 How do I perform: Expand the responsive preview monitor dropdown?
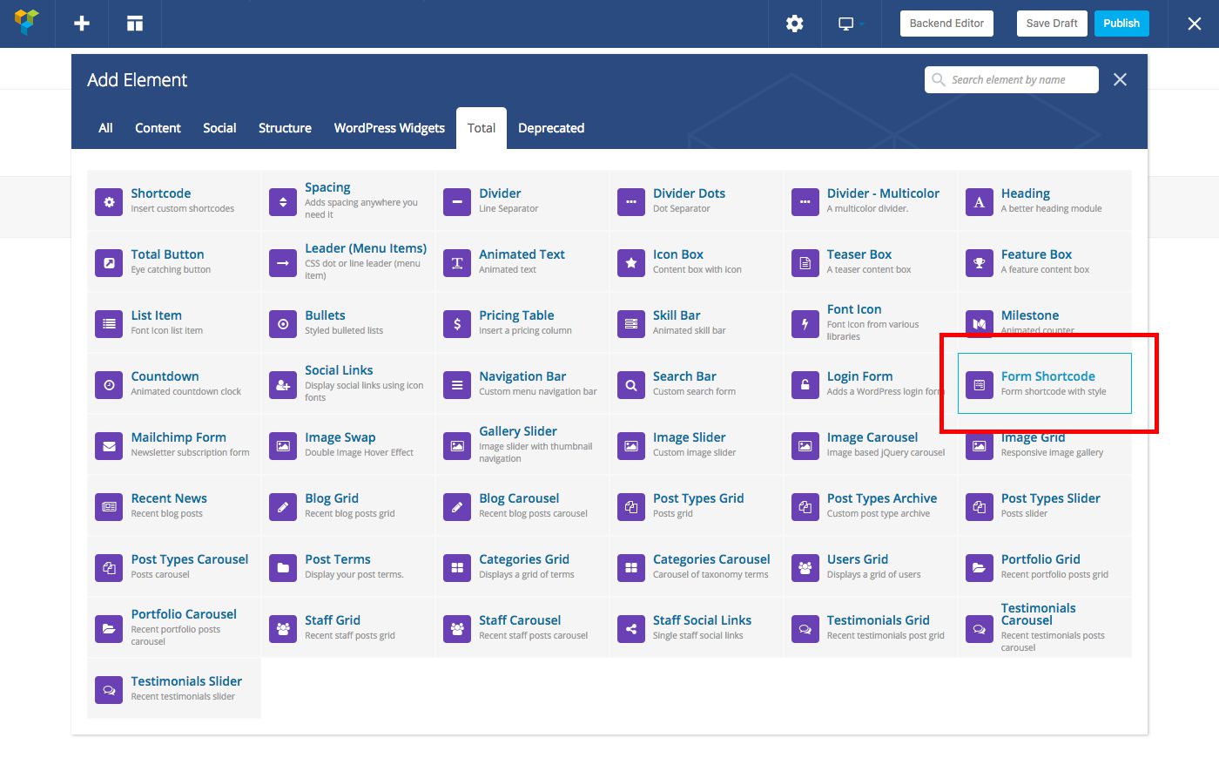tap(850, 24)
